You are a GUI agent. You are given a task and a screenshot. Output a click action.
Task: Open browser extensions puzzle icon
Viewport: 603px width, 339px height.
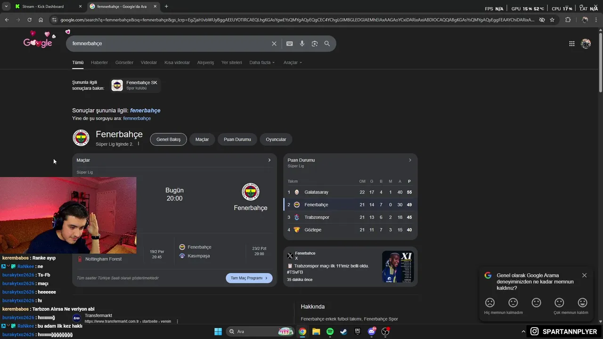(568, 20)
